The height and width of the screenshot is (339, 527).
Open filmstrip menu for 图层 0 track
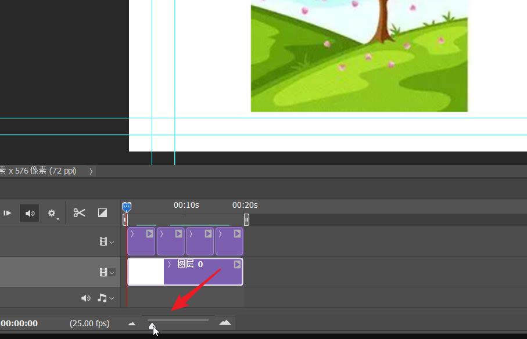pos(107,272)
